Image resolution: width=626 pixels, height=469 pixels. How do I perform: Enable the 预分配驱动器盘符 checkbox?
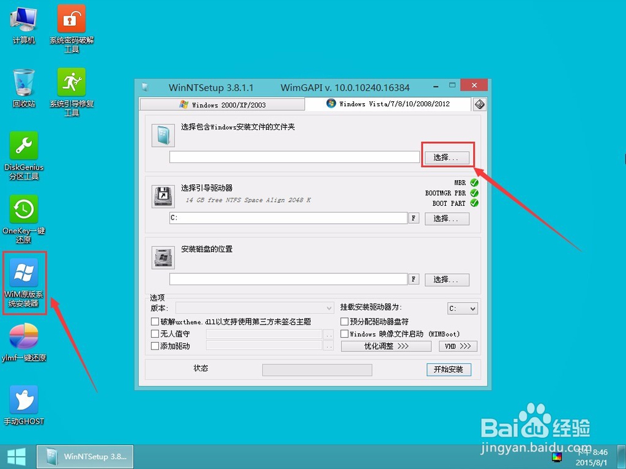(x=344, y=321)
